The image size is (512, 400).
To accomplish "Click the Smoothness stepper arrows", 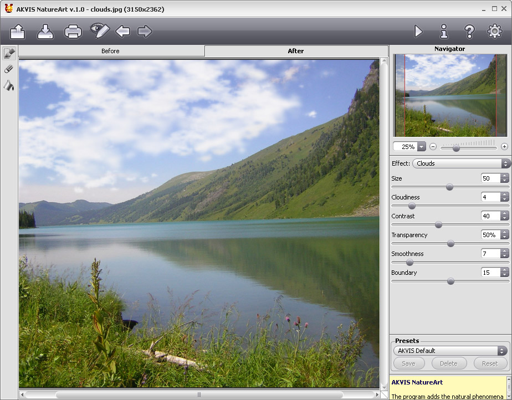I will point(505,253).
